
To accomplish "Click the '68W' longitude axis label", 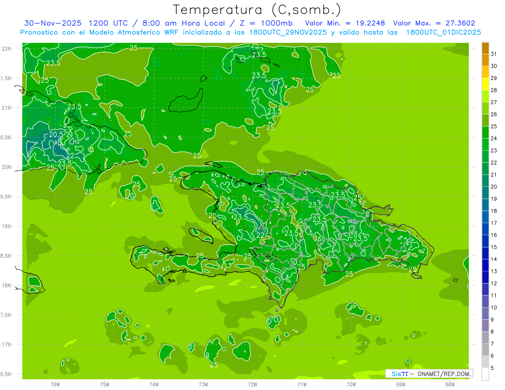I will click(449, 384).
